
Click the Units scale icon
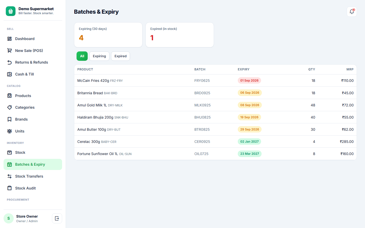[x=10, y=131]
